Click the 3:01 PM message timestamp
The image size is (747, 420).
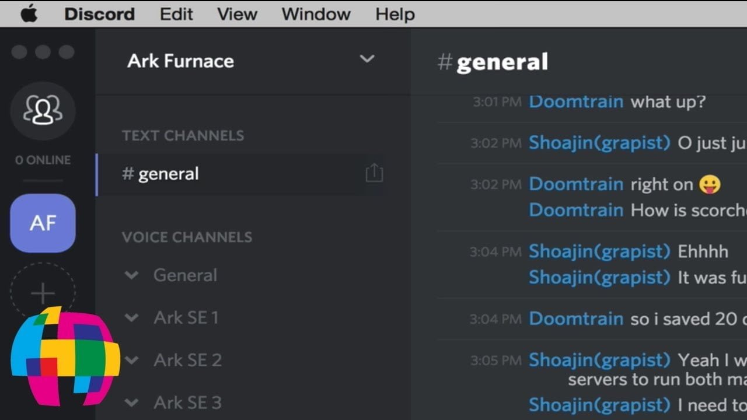[497, 101]
